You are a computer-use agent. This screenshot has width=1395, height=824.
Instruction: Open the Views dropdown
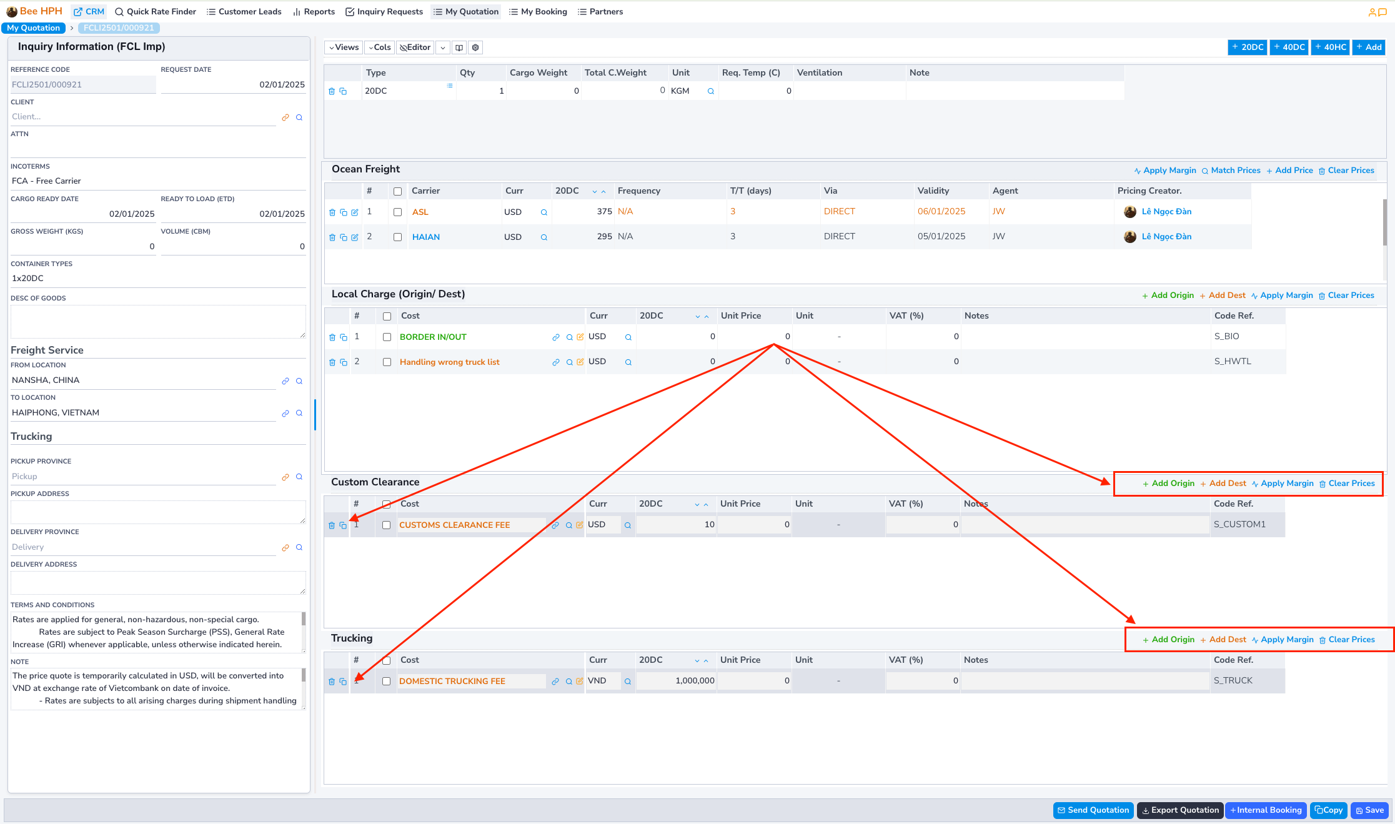pyautogui.click(x=344, y=47)
